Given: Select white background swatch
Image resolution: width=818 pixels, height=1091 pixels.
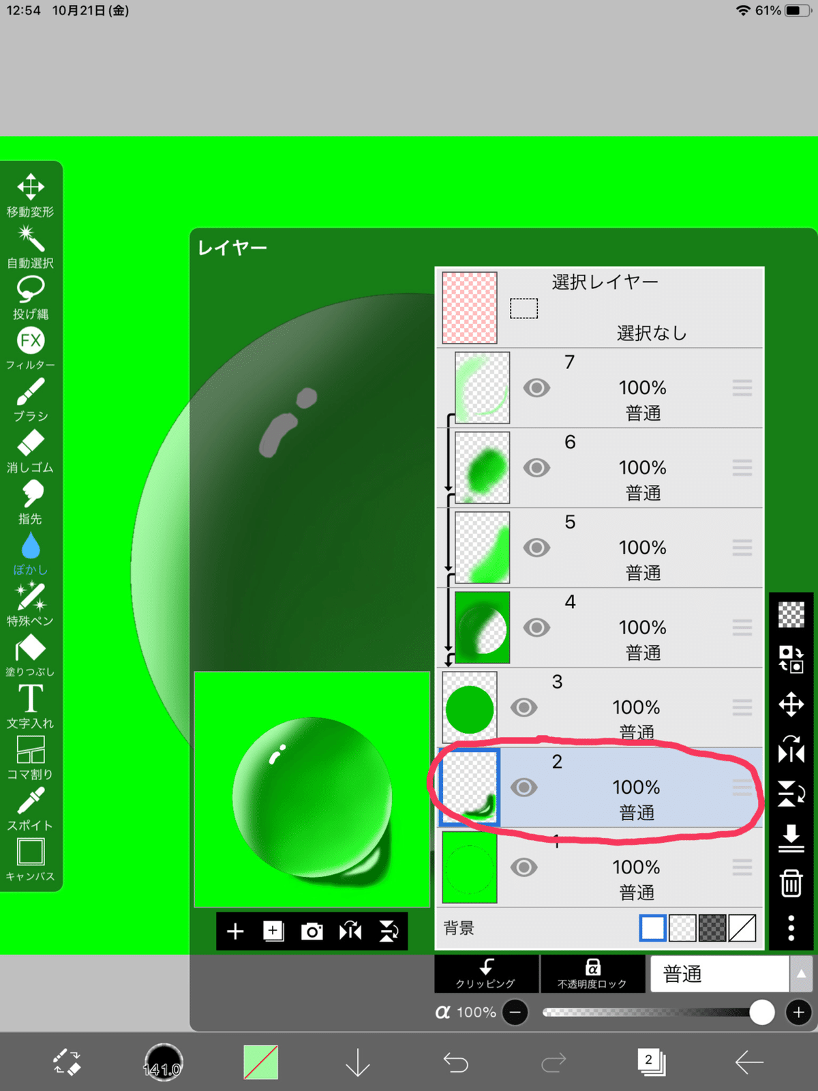Looking at the screenshot, I should click(653, 928).
